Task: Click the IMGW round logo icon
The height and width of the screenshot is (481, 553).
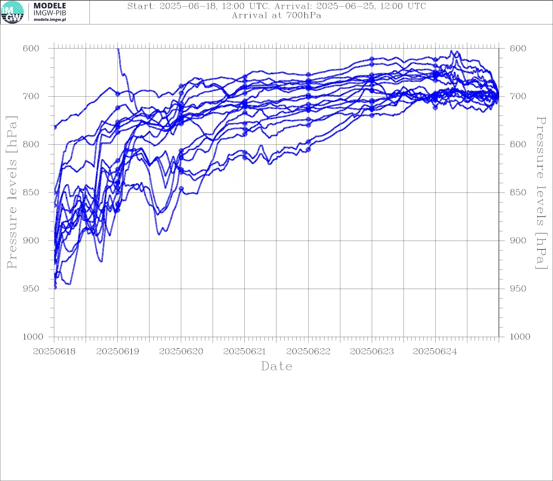Action: [x=13, y=13]
